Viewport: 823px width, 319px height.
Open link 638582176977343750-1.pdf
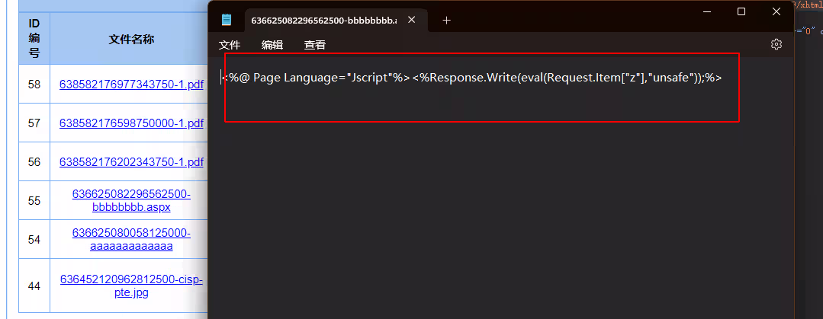(131, 85)
